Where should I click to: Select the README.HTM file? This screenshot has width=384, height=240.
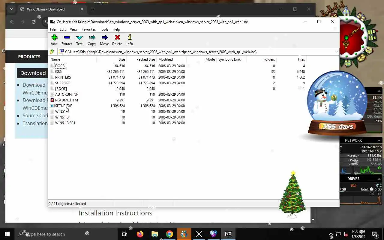coord(66,100)
